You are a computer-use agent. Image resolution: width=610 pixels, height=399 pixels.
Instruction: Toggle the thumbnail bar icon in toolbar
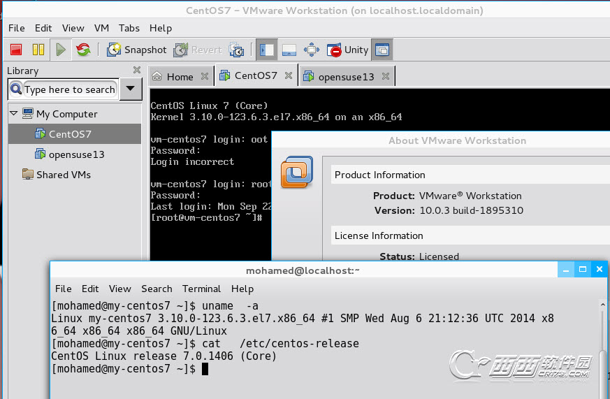(289, 50)
